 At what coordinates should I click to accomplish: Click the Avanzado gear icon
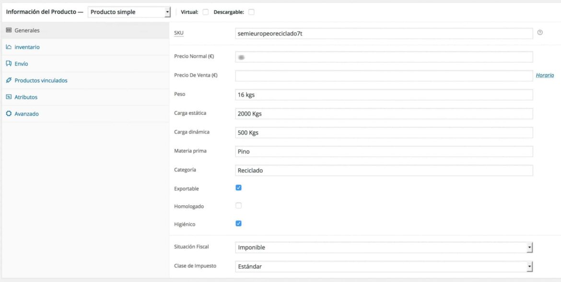(x=8, y=113)
